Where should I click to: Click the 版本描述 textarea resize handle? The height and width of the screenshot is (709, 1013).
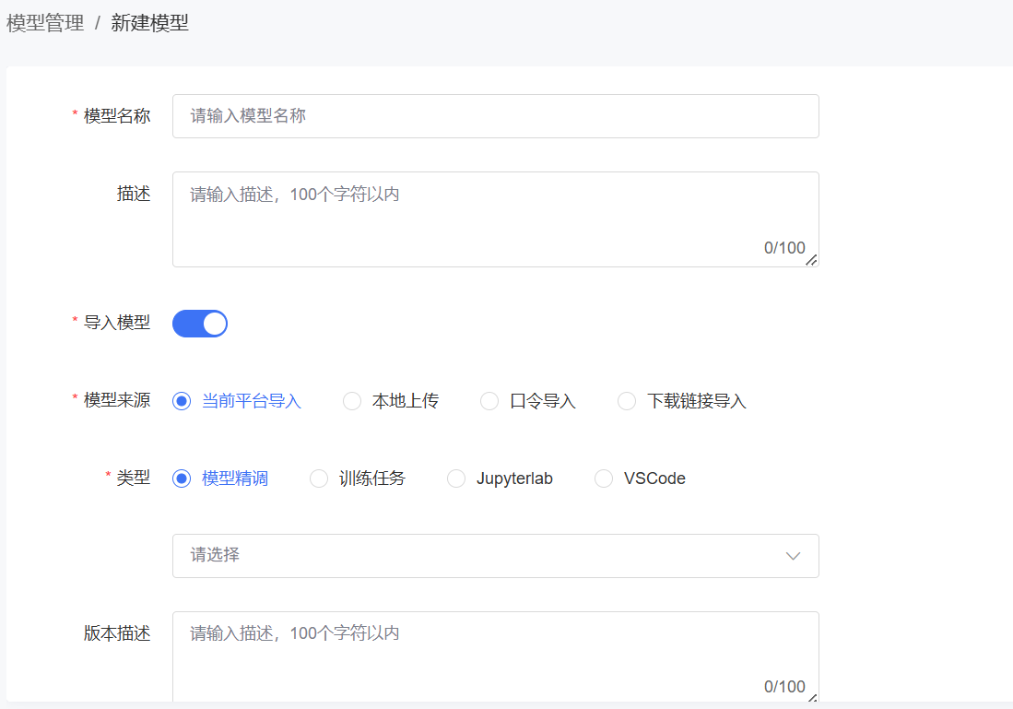(x=811, y=698)
